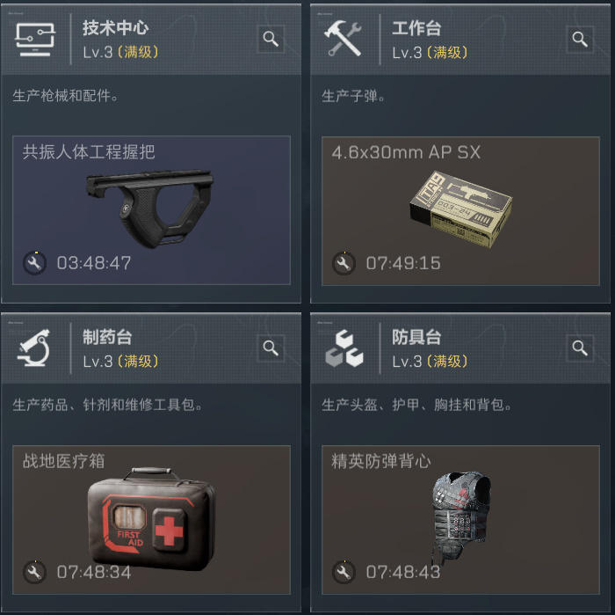Image resolution: width=615 pixels, height=615 pixels.
Task: Open the 工作台 station title
Action: click(x=416, y=28)
